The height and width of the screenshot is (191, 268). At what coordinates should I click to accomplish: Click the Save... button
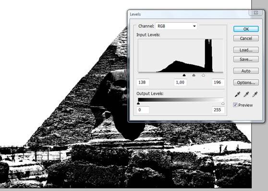(246, 60)
